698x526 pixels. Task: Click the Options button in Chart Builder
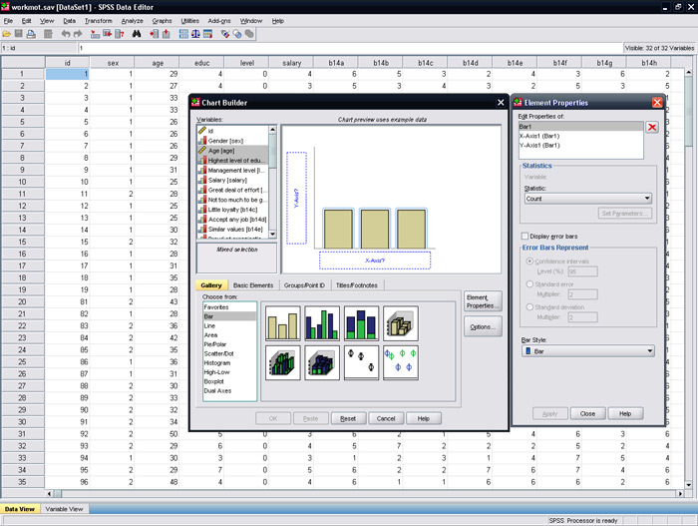tap(483, 326)
